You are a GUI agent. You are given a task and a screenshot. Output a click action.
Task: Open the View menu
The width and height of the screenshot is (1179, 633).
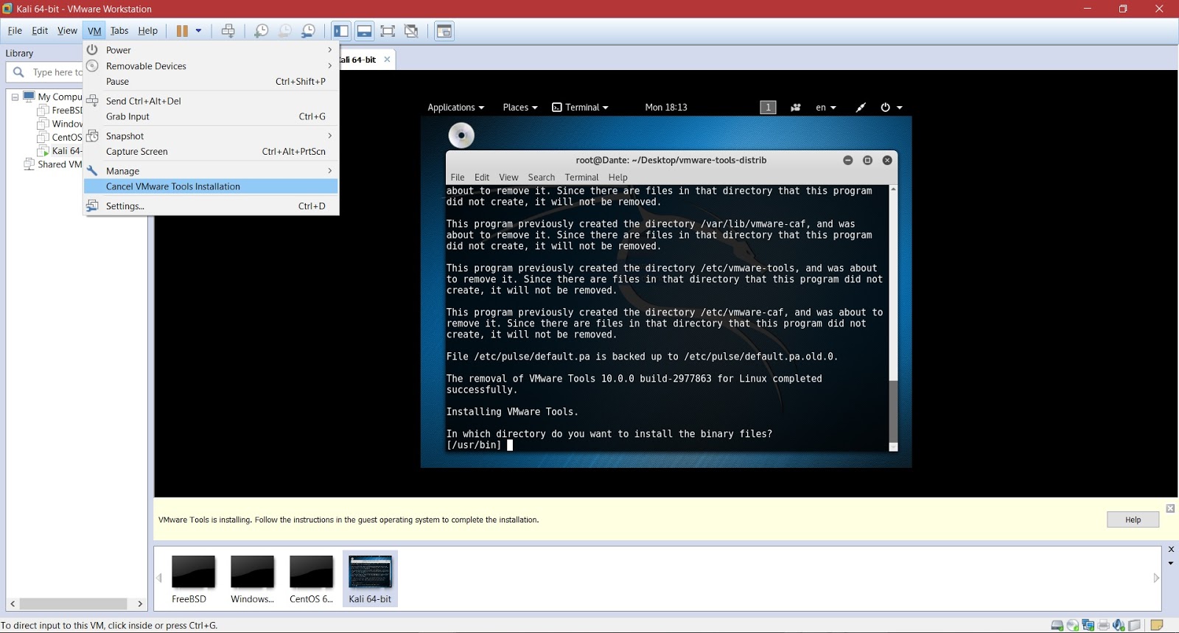coord(67,31)
